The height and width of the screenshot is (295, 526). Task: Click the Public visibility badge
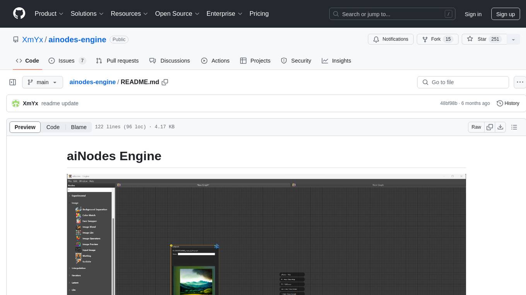119,39
